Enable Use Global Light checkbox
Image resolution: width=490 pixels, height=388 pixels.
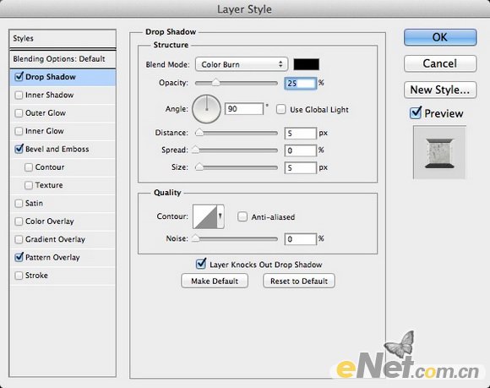point(281,109)
